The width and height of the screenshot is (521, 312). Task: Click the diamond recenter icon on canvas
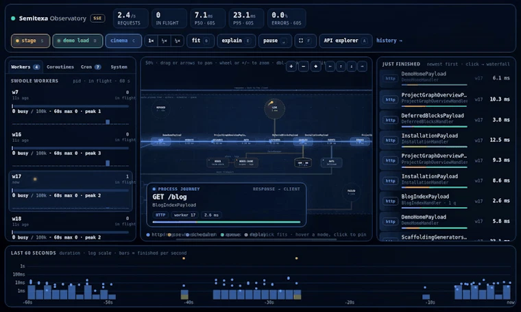(x=315, y=67)
